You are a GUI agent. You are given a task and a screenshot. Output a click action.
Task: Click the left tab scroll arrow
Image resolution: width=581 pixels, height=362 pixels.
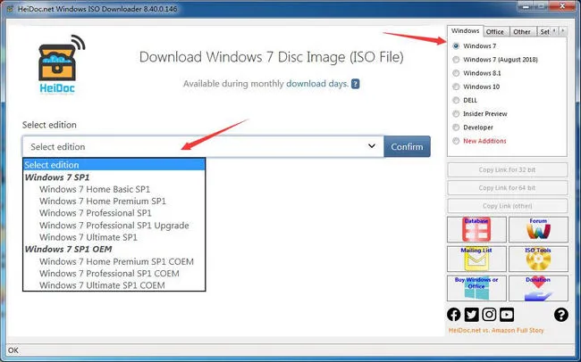[554, 31]
